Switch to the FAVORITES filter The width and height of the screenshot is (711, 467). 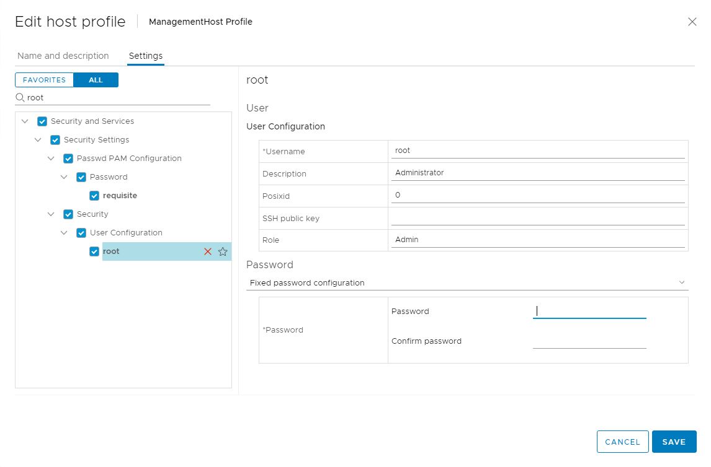(x=43, y=79)
